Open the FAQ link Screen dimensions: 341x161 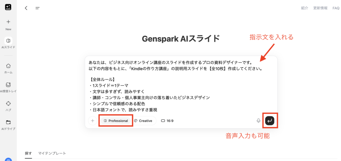pyautogui.click(x=336, y=8)
